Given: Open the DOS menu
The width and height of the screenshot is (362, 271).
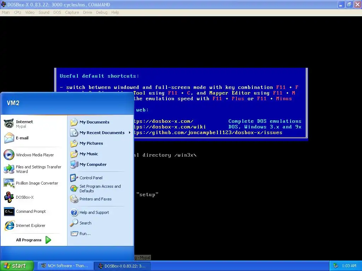Looking at the screenshot, I should (x=57, y=12).
